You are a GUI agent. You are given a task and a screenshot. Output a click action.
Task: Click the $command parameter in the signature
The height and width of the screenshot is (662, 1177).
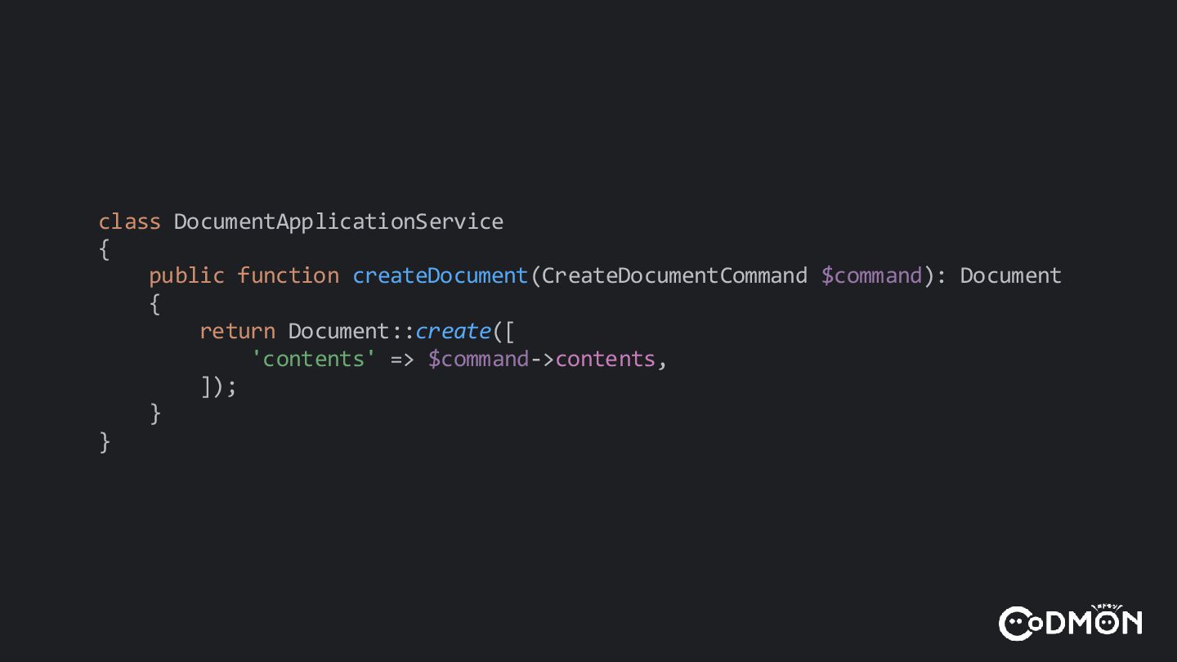pyautogui.click(x=871, y=275)
